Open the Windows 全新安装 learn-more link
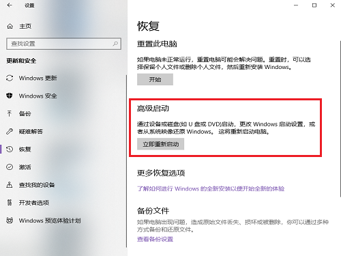This screenshot has height=256, width=341. click(211, 188)
